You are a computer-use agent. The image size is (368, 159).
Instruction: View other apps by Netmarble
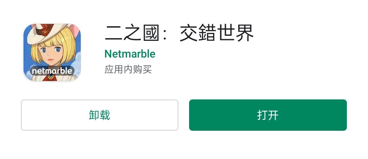point(130,54)
